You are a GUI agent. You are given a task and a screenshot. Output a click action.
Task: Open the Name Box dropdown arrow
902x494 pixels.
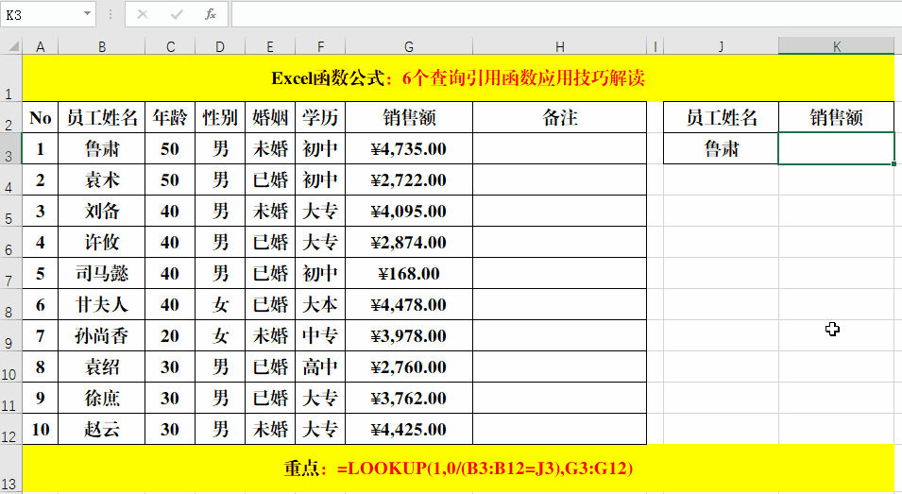[x=87, y=14]
